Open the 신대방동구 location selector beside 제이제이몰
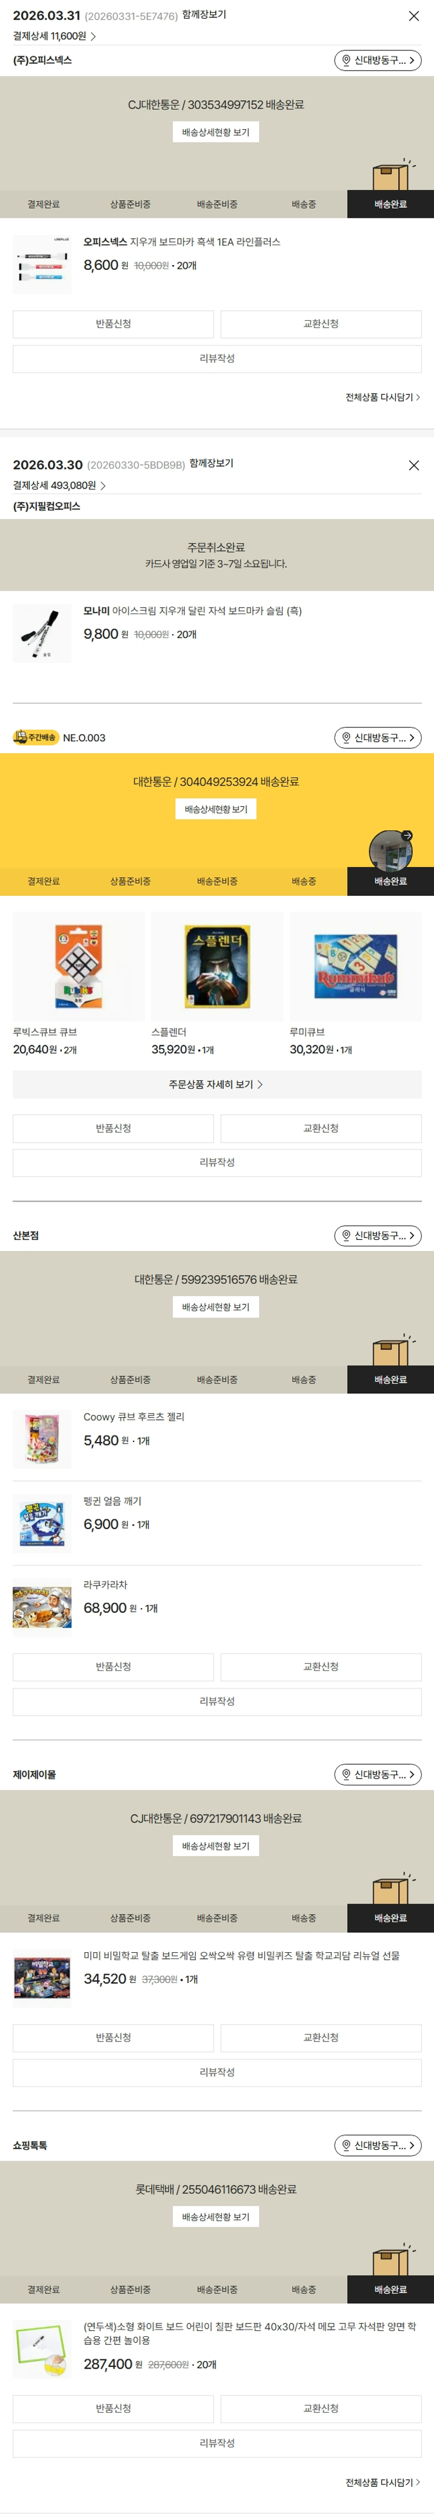Image resolution: width=434 pixels, height=2514 pixels. [x=378, y=1774]
